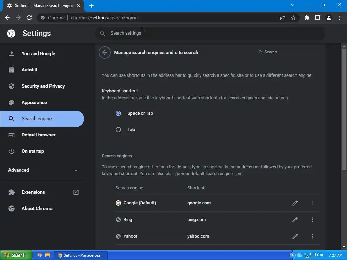Click the volume icon in system tray
The height and width of the screenshot is (260, 347).
click(320, 255)
